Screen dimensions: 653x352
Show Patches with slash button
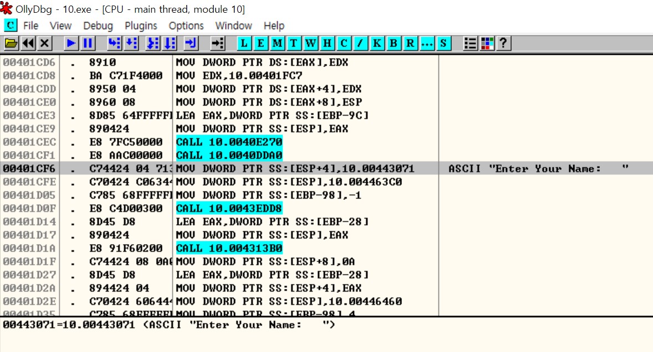pyautogui.click(x=361, y=43)
